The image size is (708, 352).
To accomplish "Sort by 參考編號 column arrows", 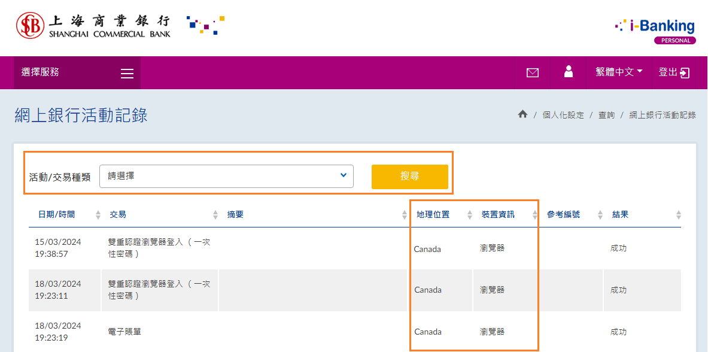I will [x=600, y=215].
